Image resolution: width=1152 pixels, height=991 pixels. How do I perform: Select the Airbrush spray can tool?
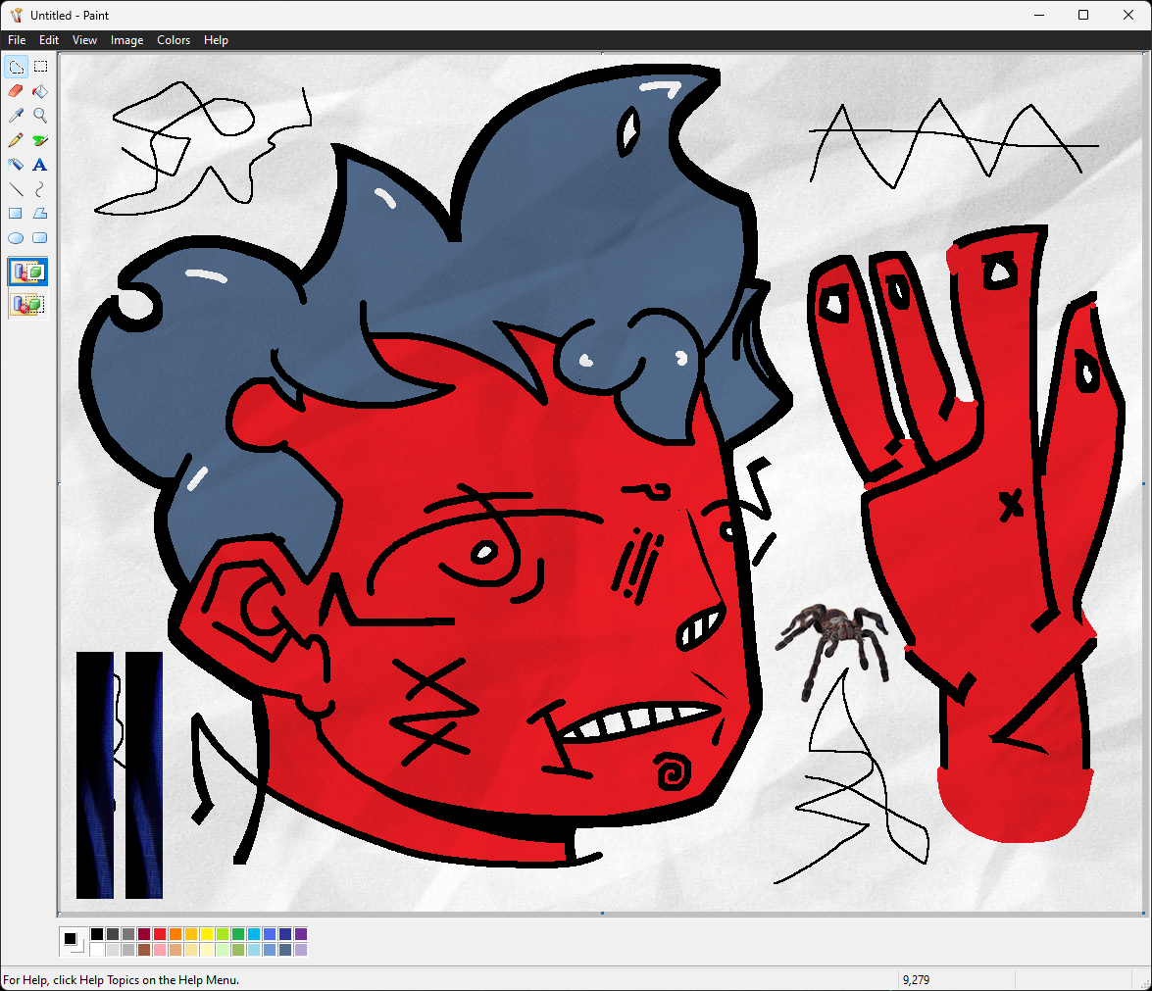(16, 165)
